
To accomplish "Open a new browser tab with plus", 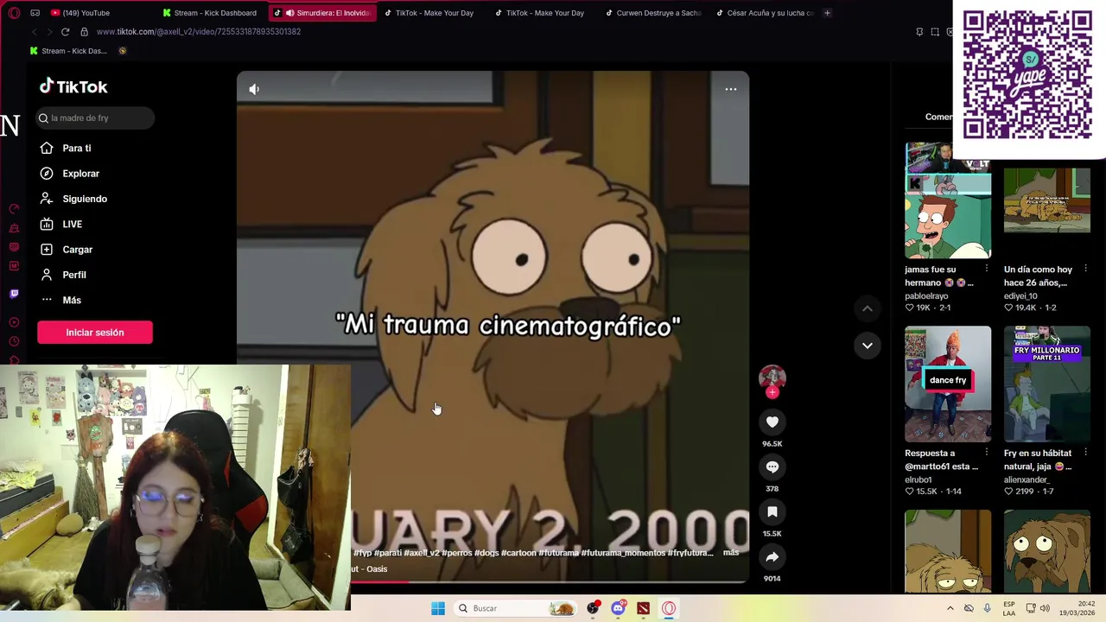I will click(827, 13).
